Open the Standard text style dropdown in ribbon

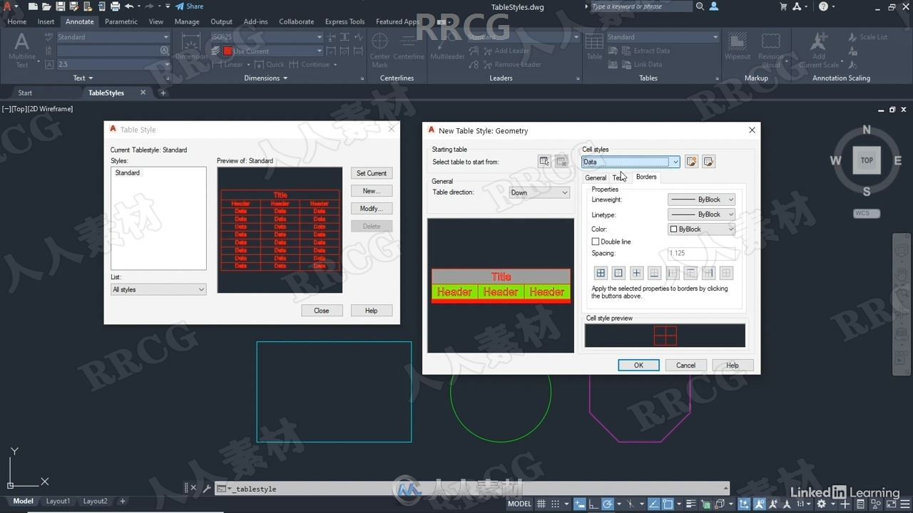113,37
